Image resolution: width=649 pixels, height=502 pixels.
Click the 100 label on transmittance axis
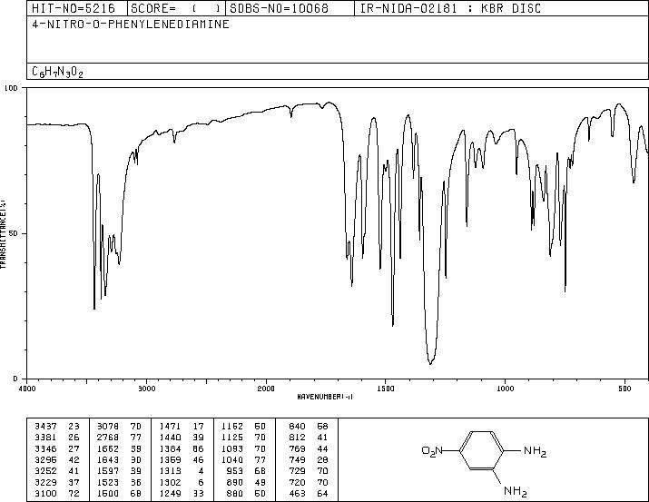pos(11,88)
